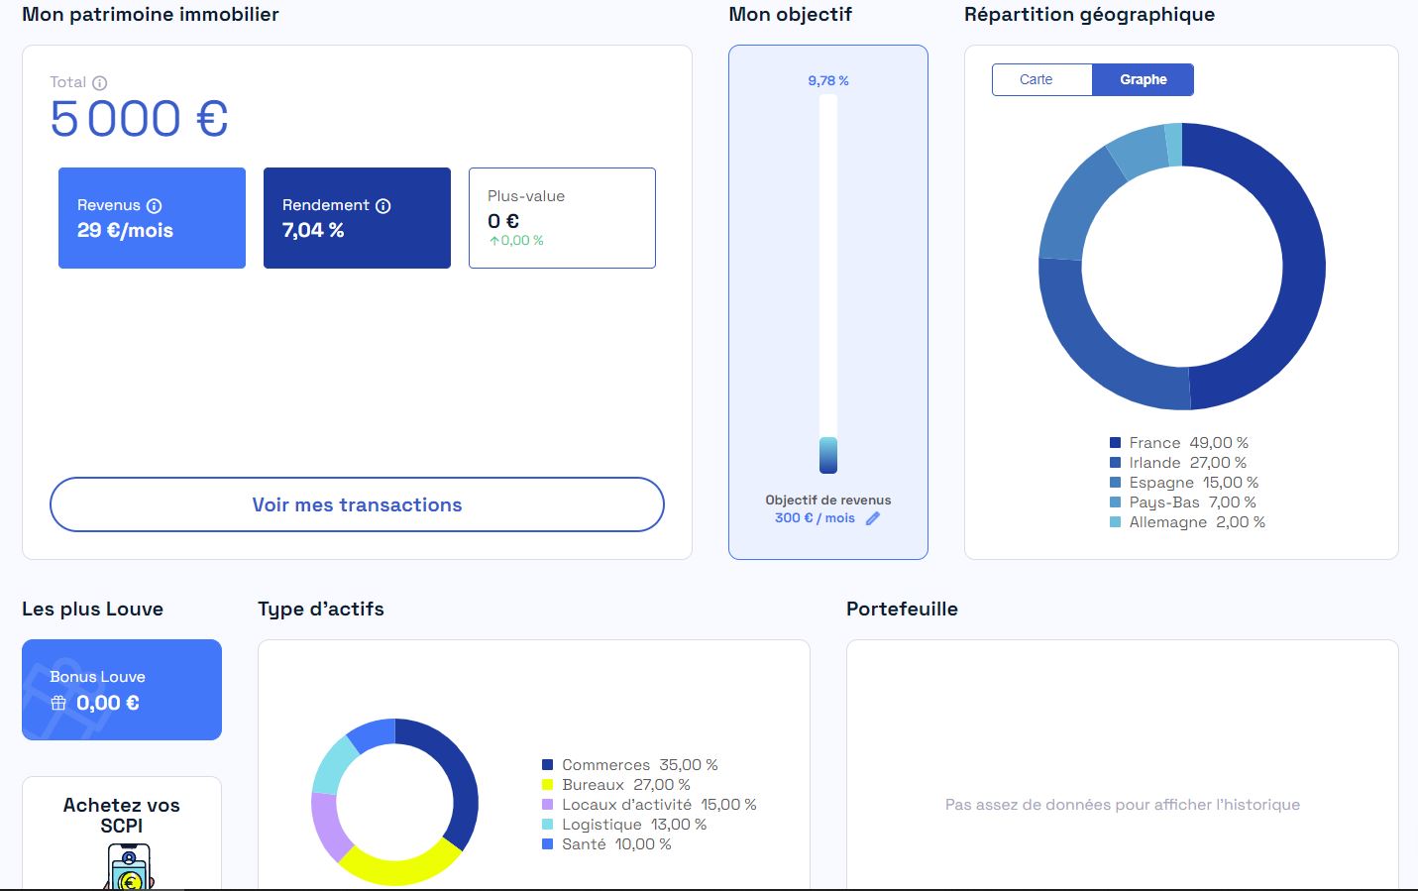Screen dimensions: 1418x891
Task: Click the objective progress bar fill
Action: click(x=828, y=456)
